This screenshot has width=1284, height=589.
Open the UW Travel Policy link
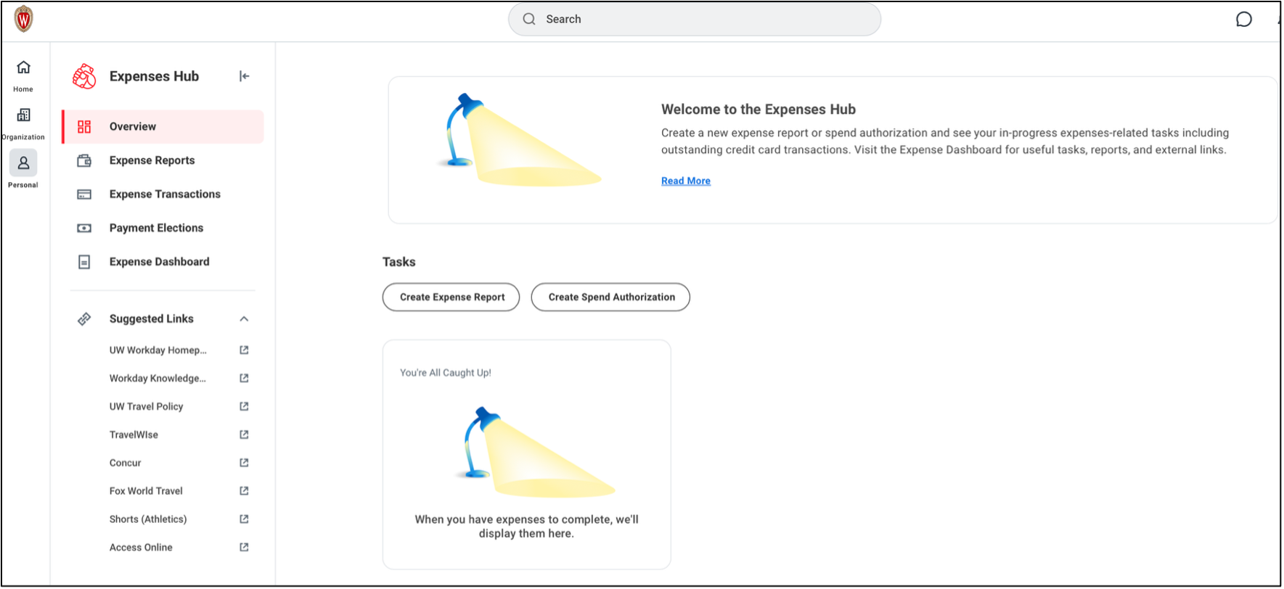point(146,407)
